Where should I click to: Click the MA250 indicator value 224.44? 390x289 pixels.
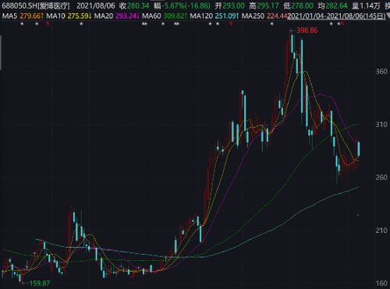click(x=277, y=16)
